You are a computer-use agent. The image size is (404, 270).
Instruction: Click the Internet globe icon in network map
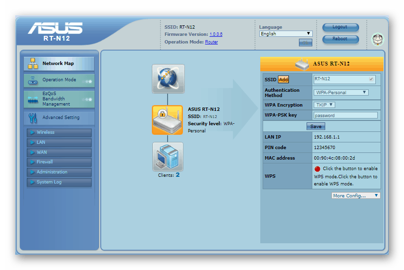[x=168, y=79]
